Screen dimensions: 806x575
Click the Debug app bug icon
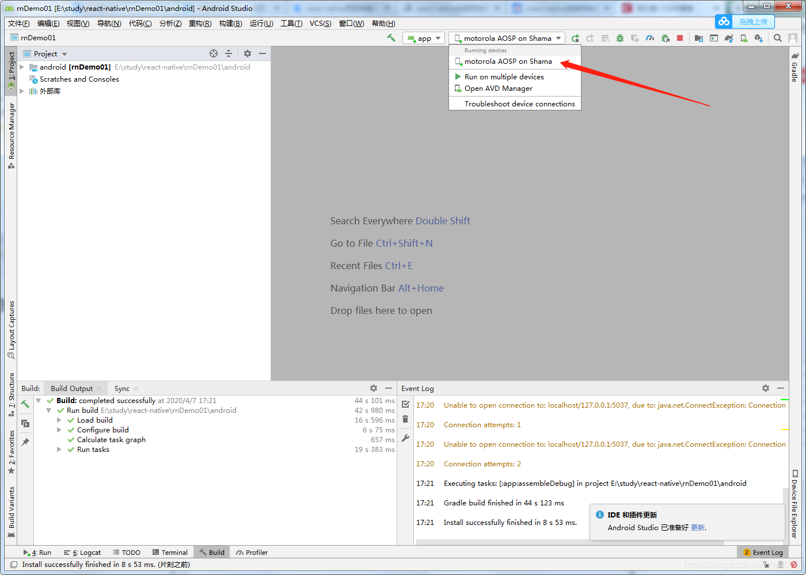(x=620, y=39)
